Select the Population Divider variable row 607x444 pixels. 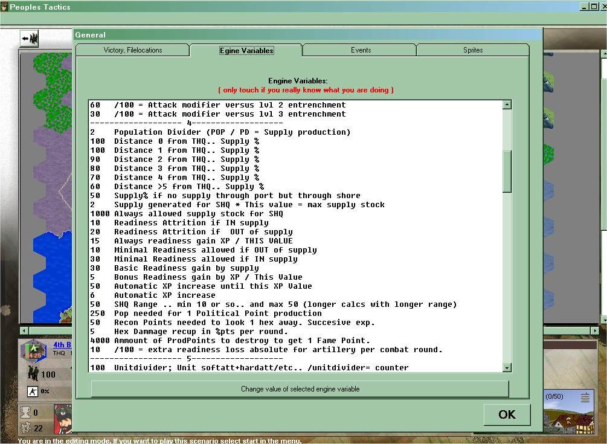point(232,132)
